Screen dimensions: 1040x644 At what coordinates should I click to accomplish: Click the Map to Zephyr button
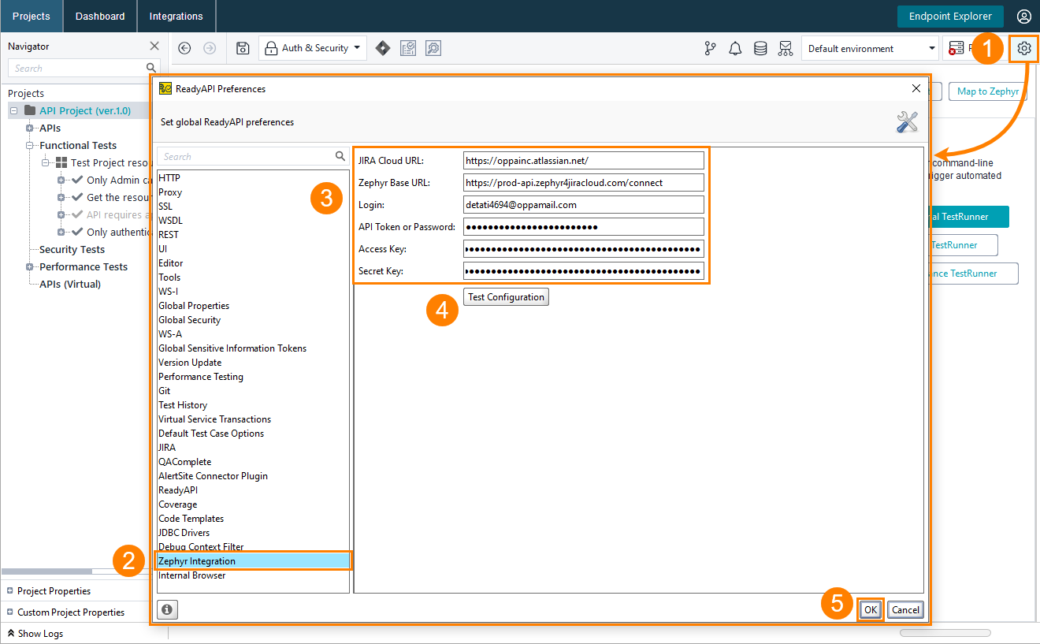pos(988,91)
